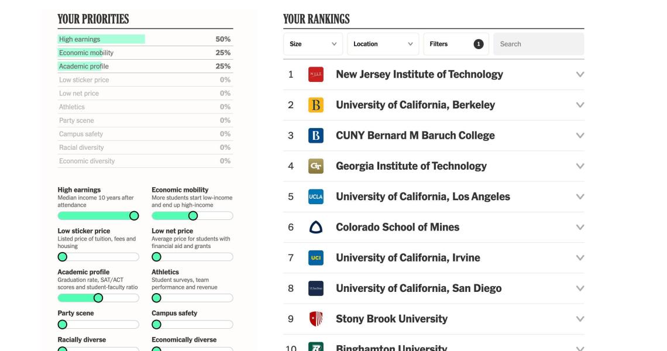Click the UC Irvine logo icon
This screenshot has width=667, height=351.
pos(315,258)
